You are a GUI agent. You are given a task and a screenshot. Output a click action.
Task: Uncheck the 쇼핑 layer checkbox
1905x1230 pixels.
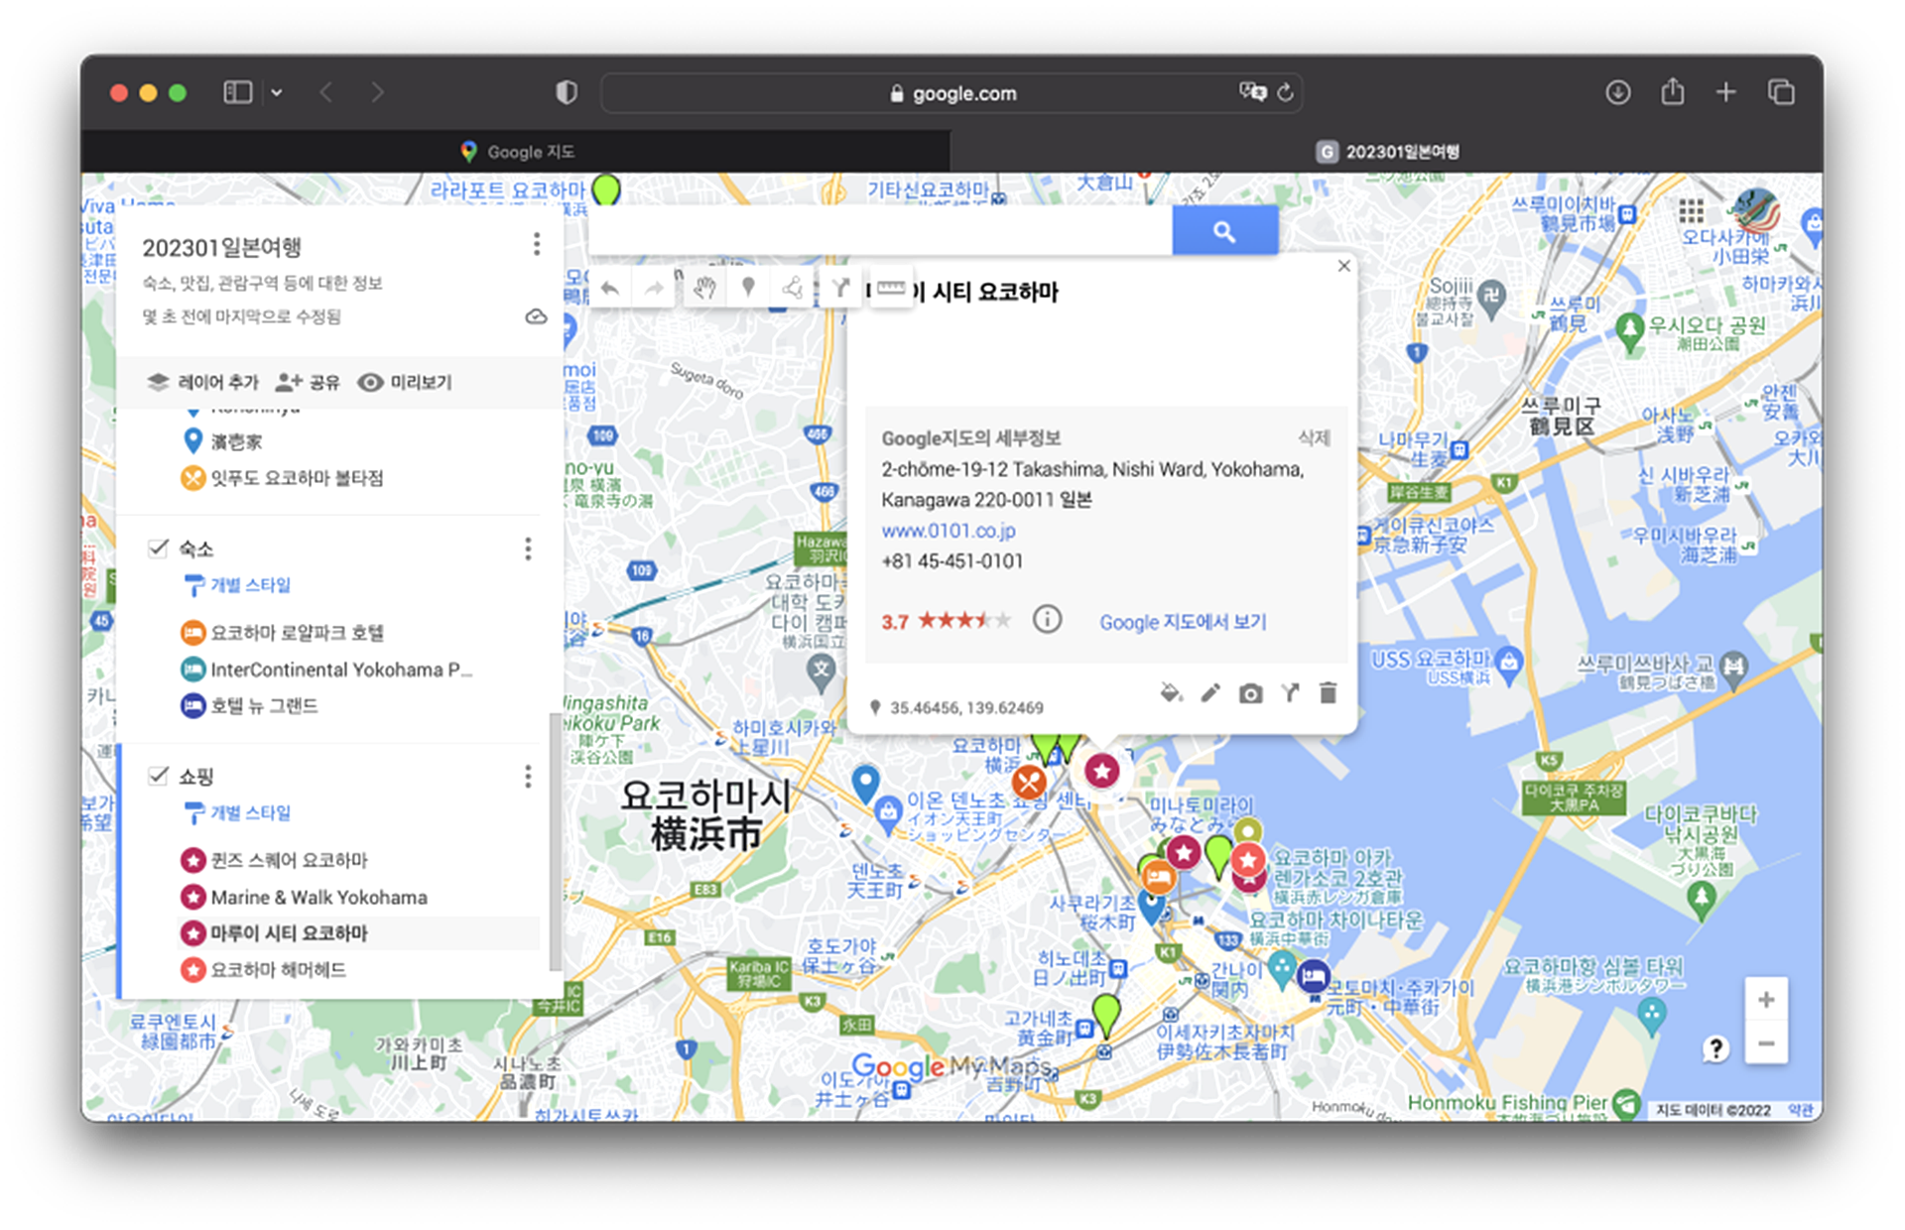click(x=158, y=775)
